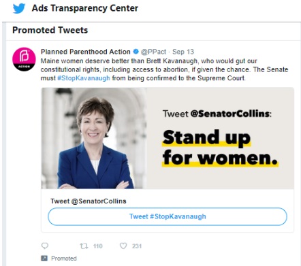Image resolution: width=301 pixels, height=266 pixels.
Task: Click the Planned Parenthood Action name
Action: [86, 52]
